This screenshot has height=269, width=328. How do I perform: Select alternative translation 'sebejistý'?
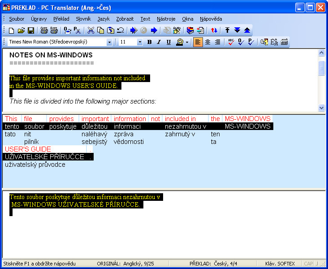95,142
